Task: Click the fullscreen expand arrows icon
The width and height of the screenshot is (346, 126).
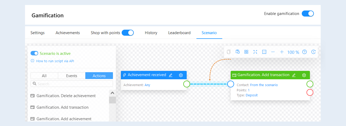Action: [255, 52]
